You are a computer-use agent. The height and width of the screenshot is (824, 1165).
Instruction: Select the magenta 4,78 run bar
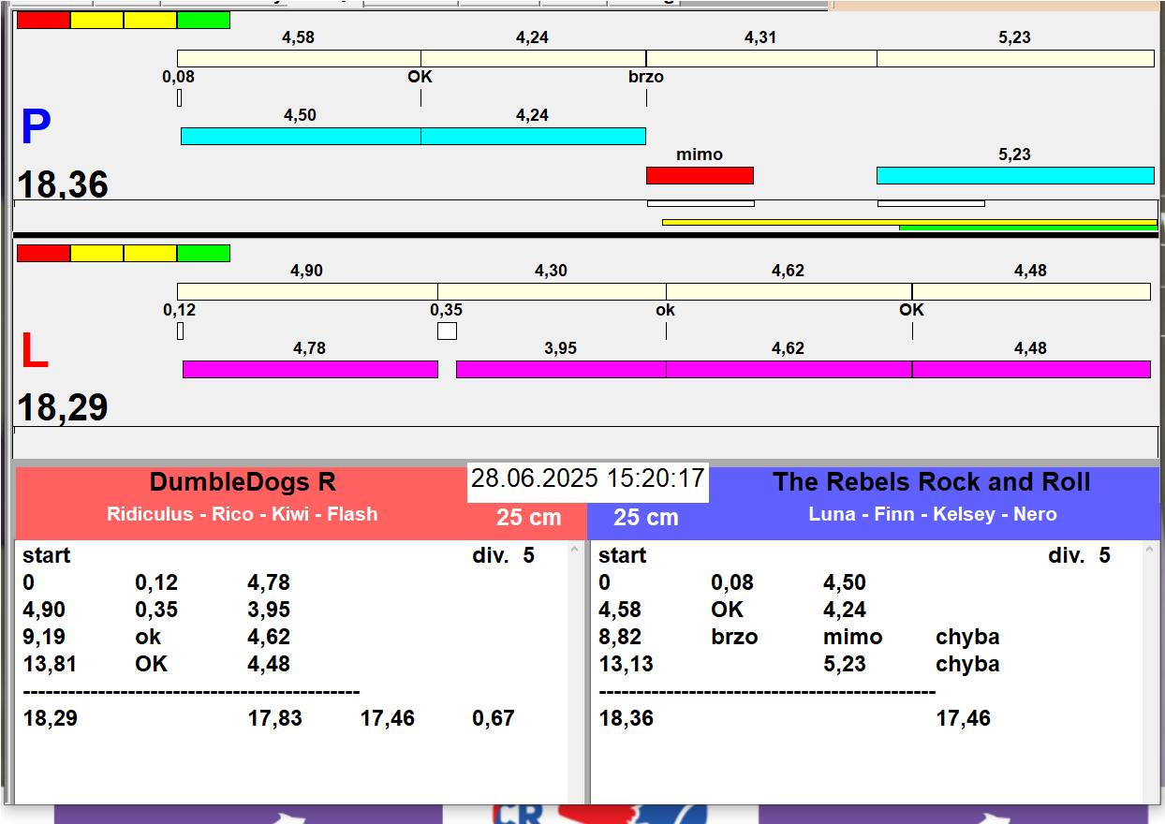click(310, 369)
